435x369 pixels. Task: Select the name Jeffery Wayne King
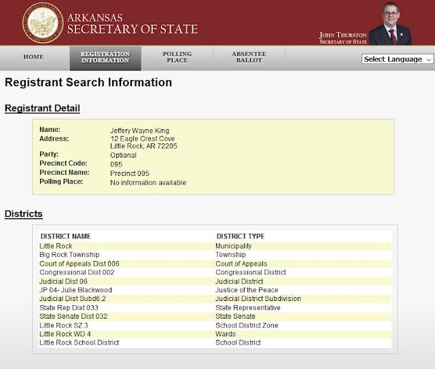[139, 130]
